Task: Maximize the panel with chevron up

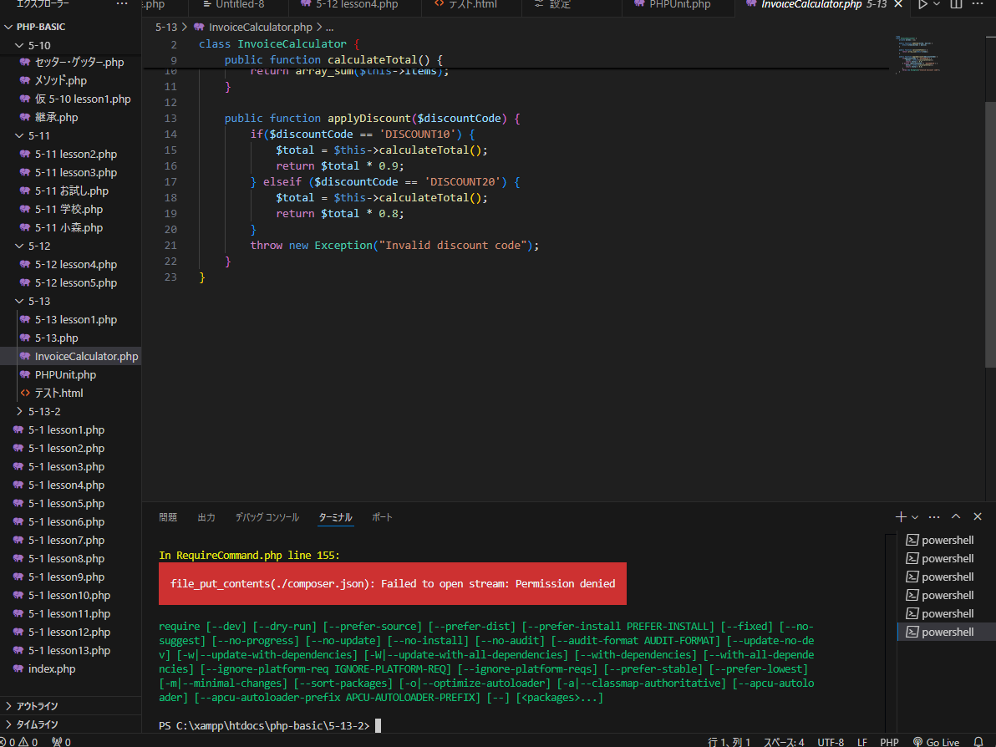Action: point(956,517)
